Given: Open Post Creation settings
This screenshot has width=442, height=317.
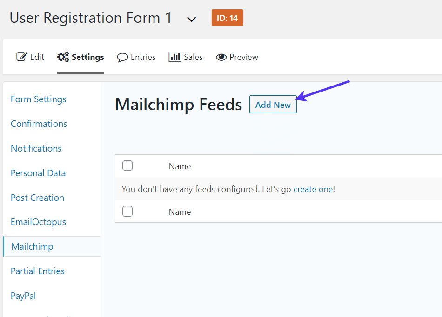Looking at the screenshot, I should (x=37, y=198).
